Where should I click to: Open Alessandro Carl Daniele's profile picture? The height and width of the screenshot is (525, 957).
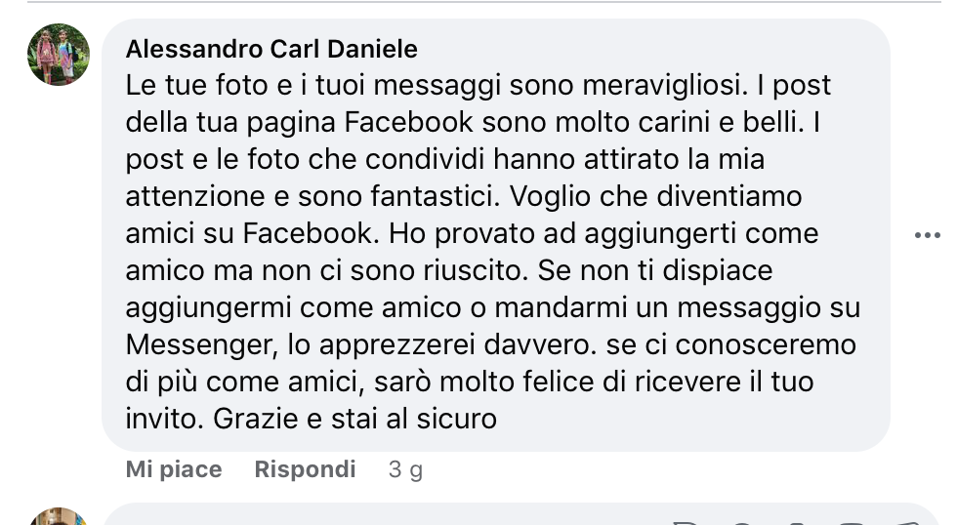click(x=59, y=55)
